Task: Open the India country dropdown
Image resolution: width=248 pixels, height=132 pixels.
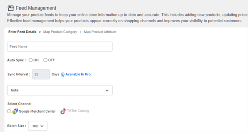Action: pos(60,90)
